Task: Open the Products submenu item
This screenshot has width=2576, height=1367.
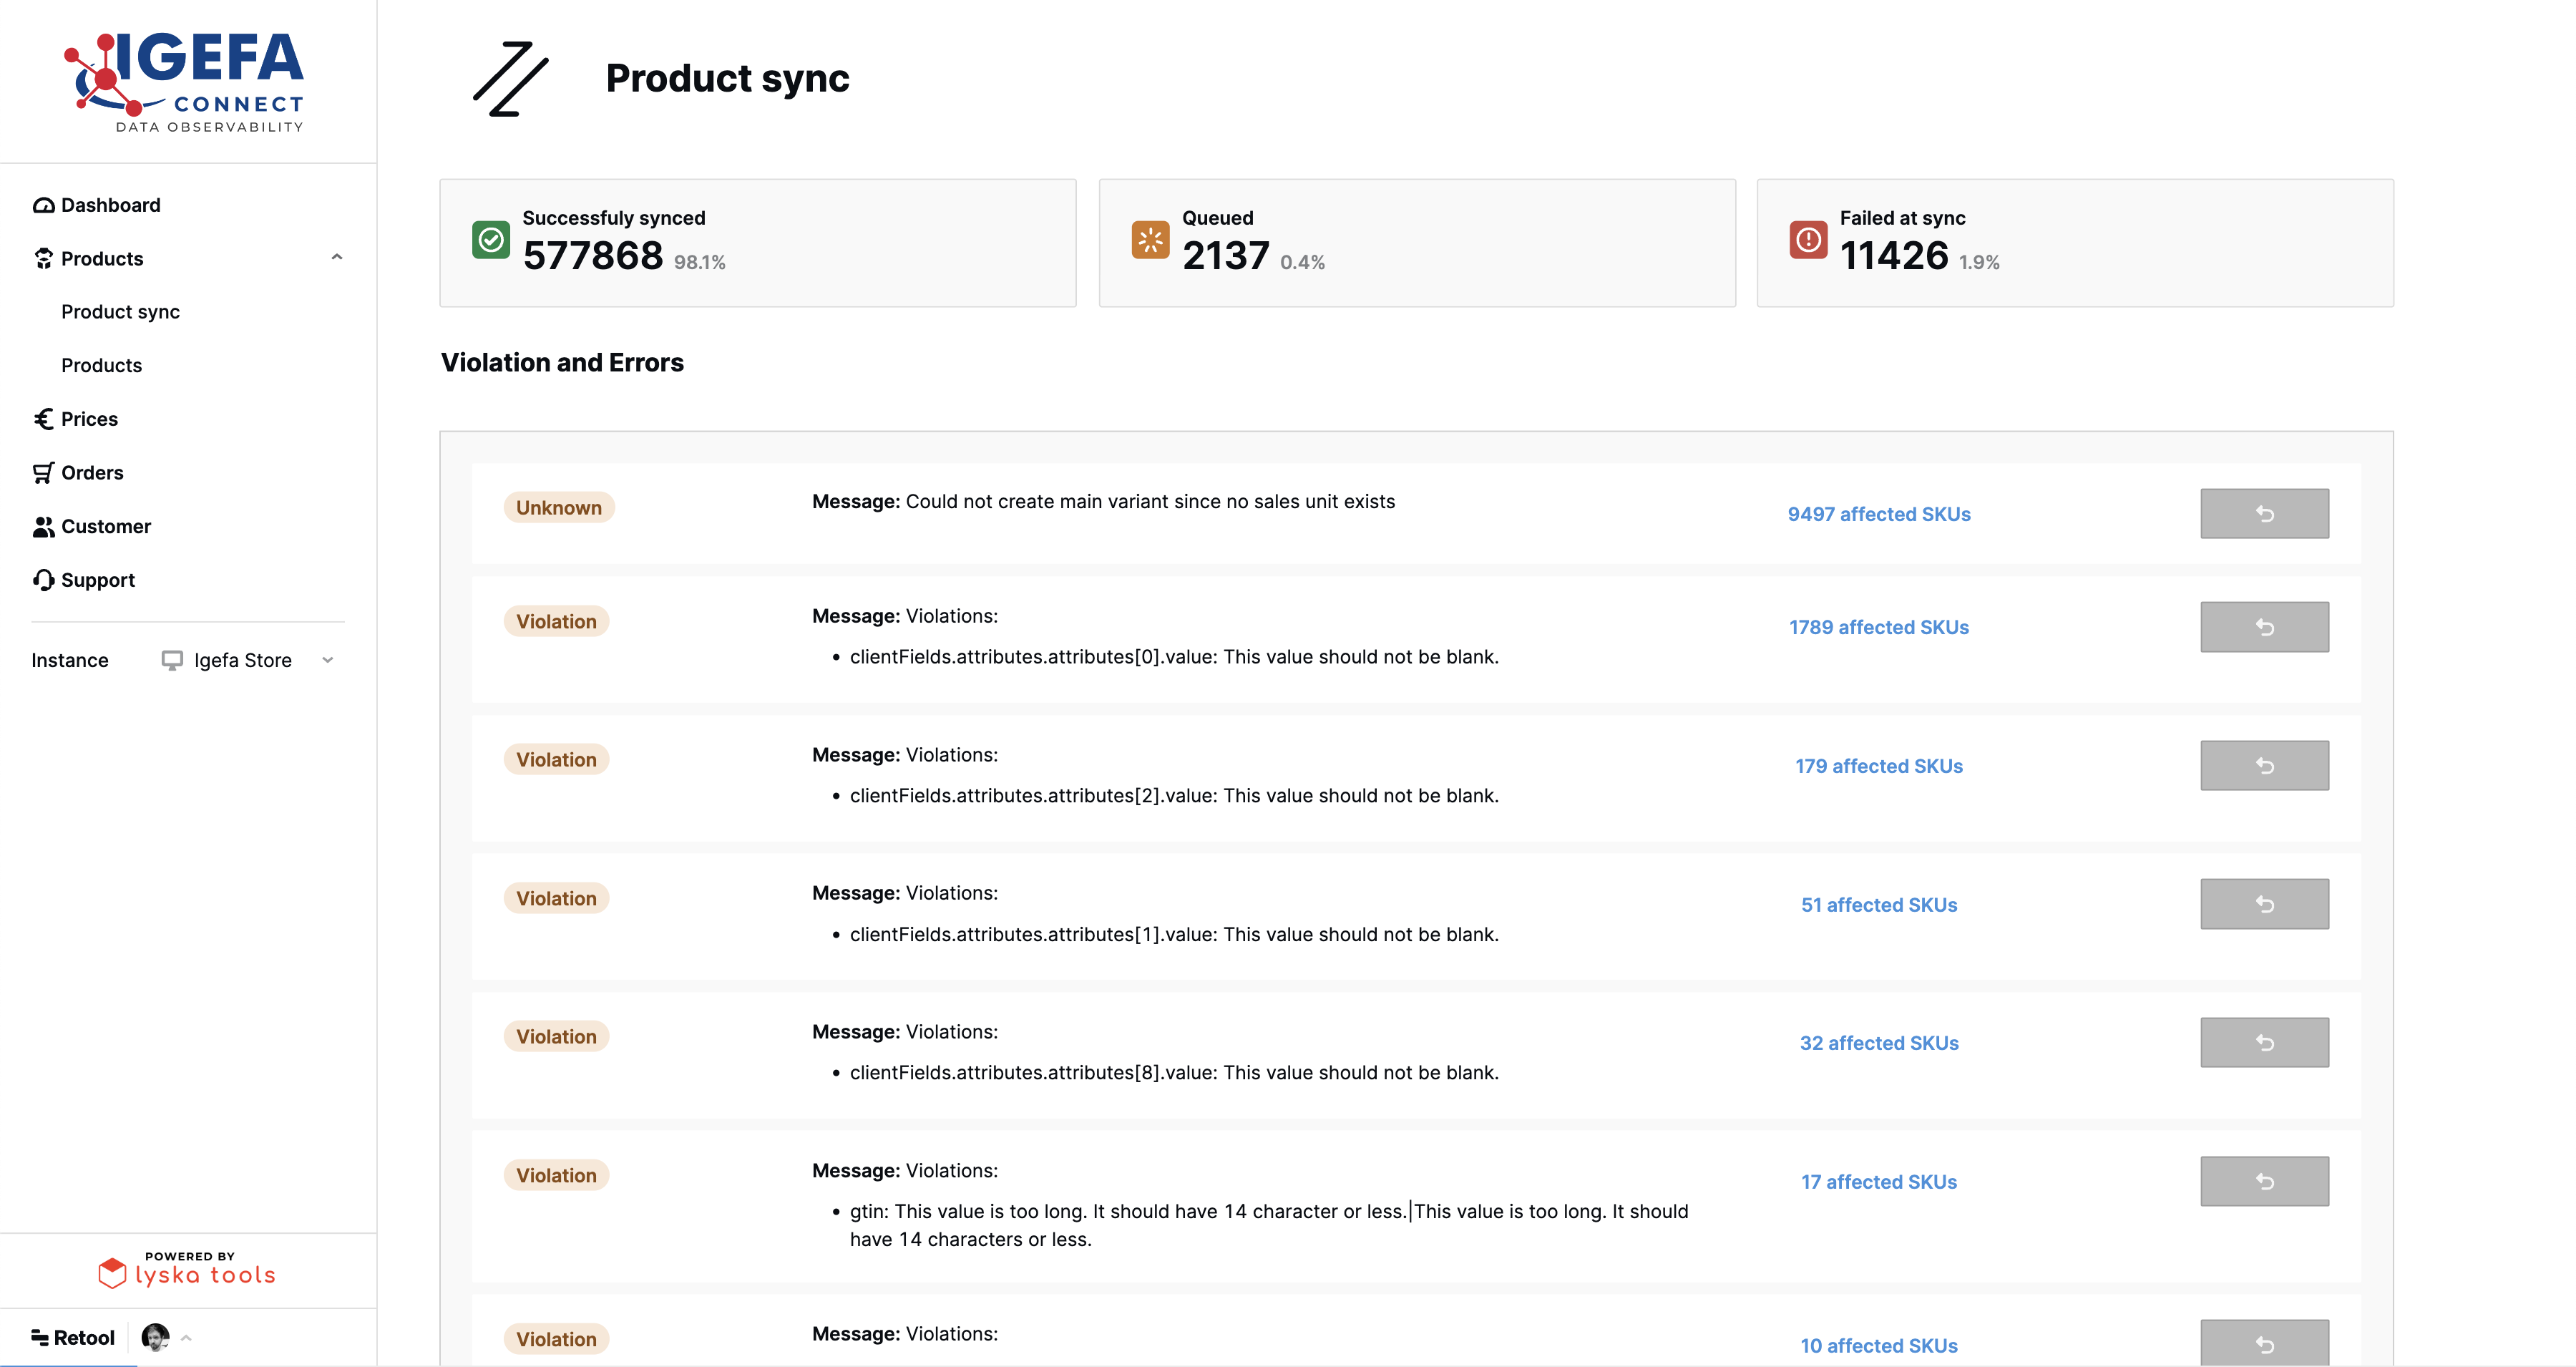Action: click(x=101, y=366)
